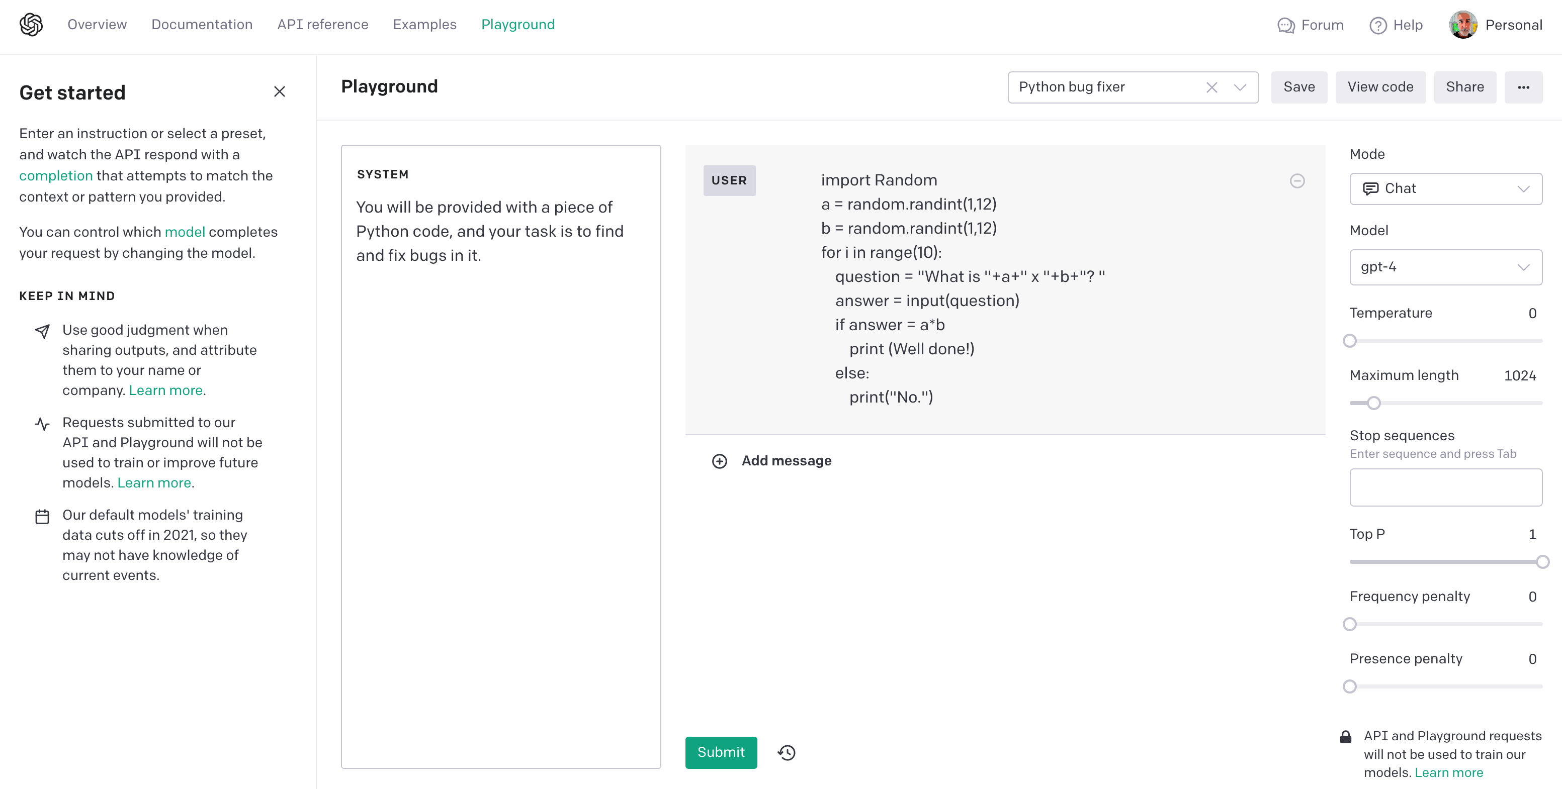Click the OpenAI logo icon
1562x789 pixels.
(x=31, y=25)
